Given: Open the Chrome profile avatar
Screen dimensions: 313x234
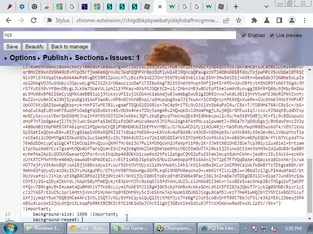Looking at the screenshot, I should pos(292,20).
